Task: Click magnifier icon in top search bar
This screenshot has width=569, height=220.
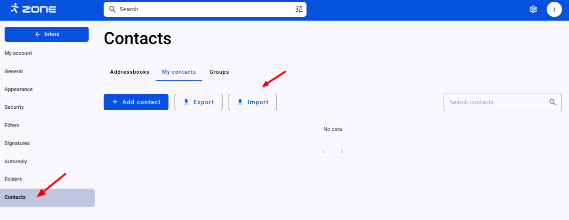Action: tap(112, 9)
